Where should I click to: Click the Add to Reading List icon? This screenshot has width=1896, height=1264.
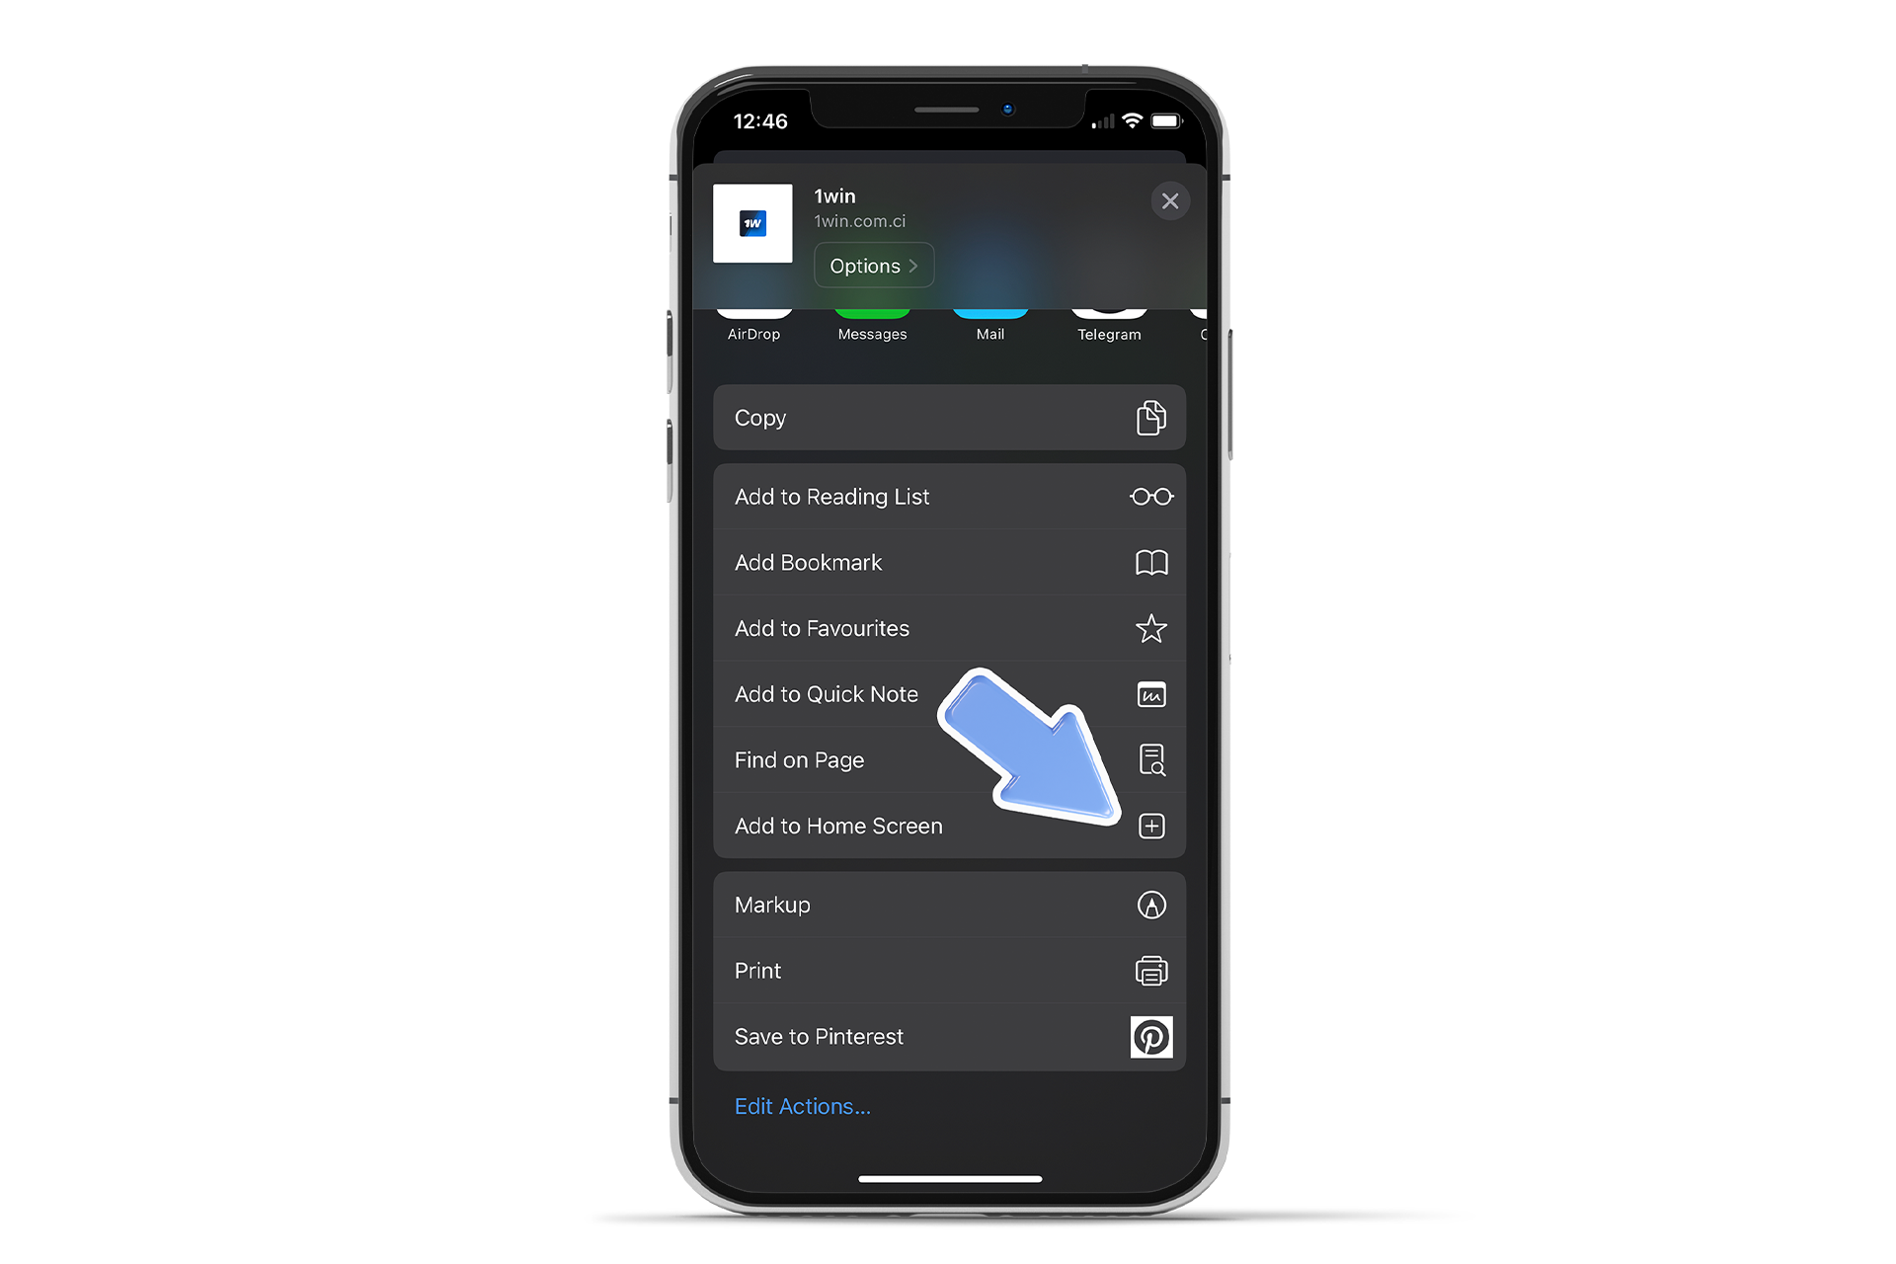point(1152,495)
